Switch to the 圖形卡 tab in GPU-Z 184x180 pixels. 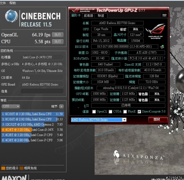pyautogui.click(x=76, y=15)
